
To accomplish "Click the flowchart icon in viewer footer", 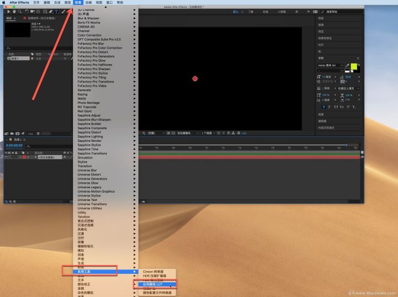I will click(233, 133).
